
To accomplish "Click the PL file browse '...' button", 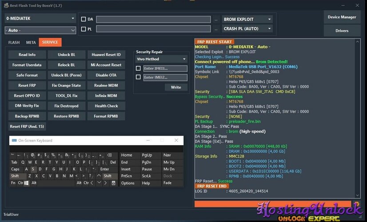I will (216, 29).
